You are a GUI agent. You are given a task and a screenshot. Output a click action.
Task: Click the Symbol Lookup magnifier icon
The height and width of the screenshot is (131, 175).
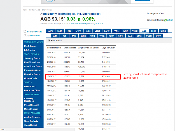click(25, 36)
